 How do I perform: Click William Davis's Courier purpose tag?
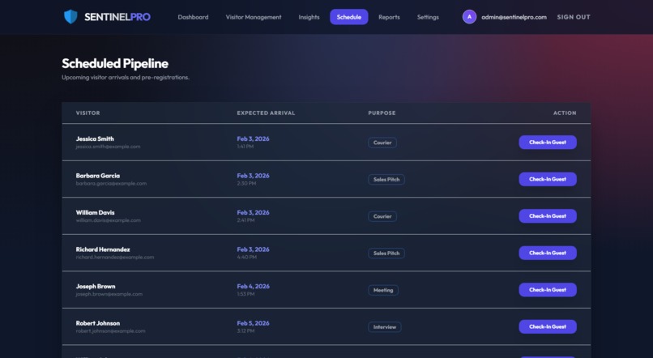coord(382,216)
